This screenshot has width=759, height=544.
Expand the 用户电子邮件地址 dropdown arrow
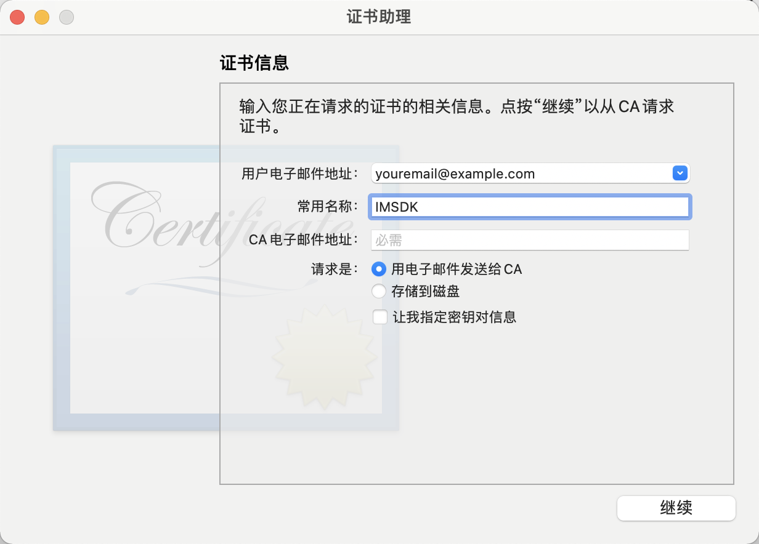pos(680,174)
